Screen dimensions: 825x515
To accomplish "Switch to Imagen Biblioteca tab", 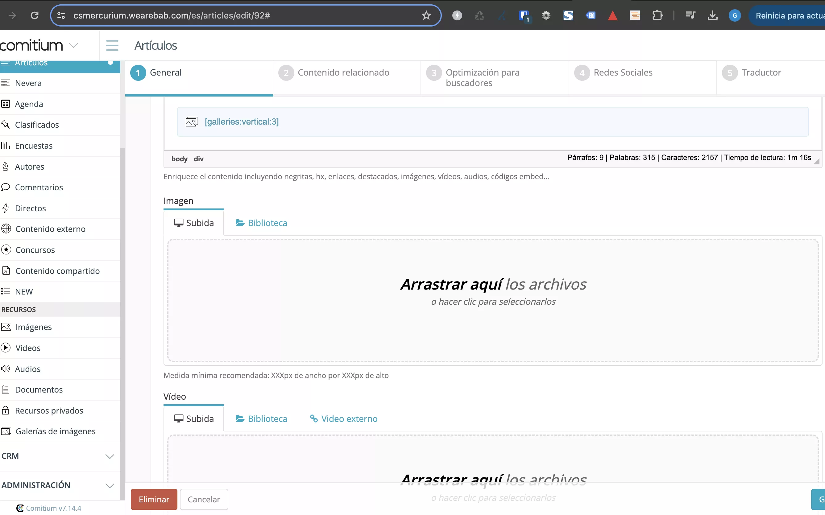I will point(261,223).
